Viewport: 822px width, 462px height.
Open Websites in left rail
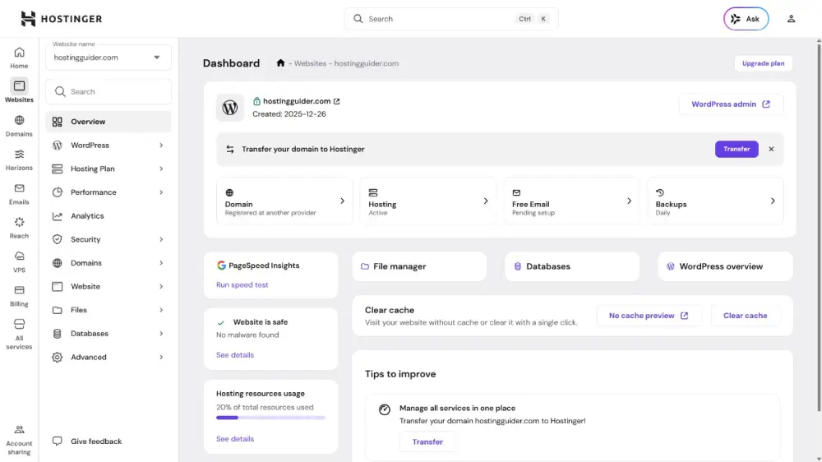[19, 90]
